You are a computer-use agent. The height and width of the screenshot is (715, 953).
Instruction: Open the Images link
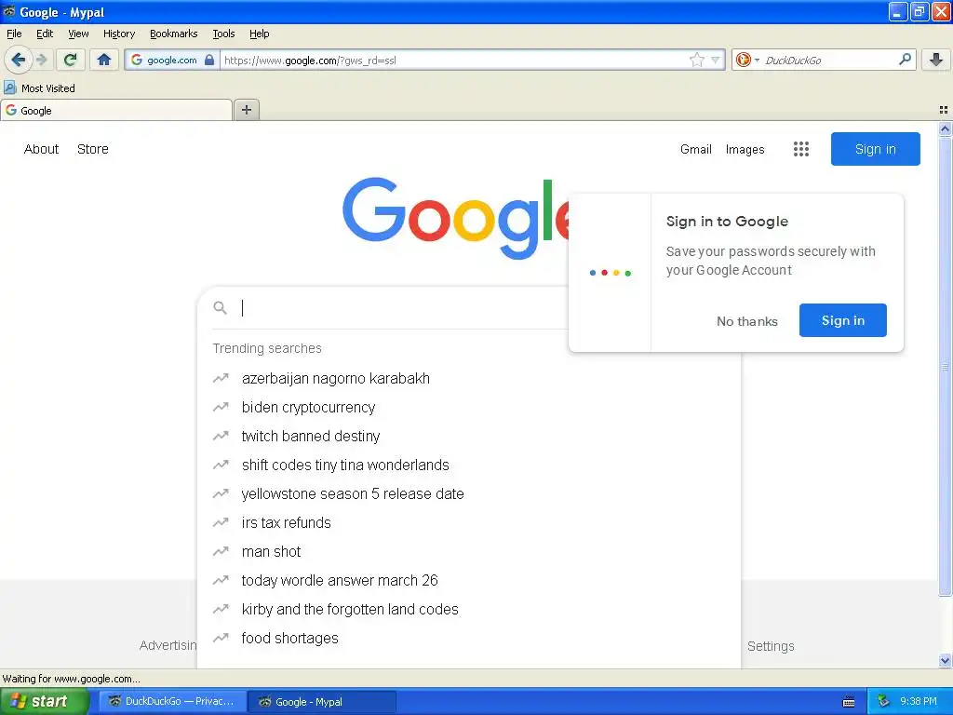coord(745,149)
